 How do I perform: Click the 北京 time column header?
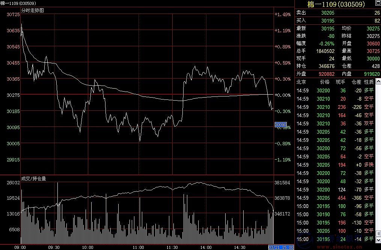(301, 82)
